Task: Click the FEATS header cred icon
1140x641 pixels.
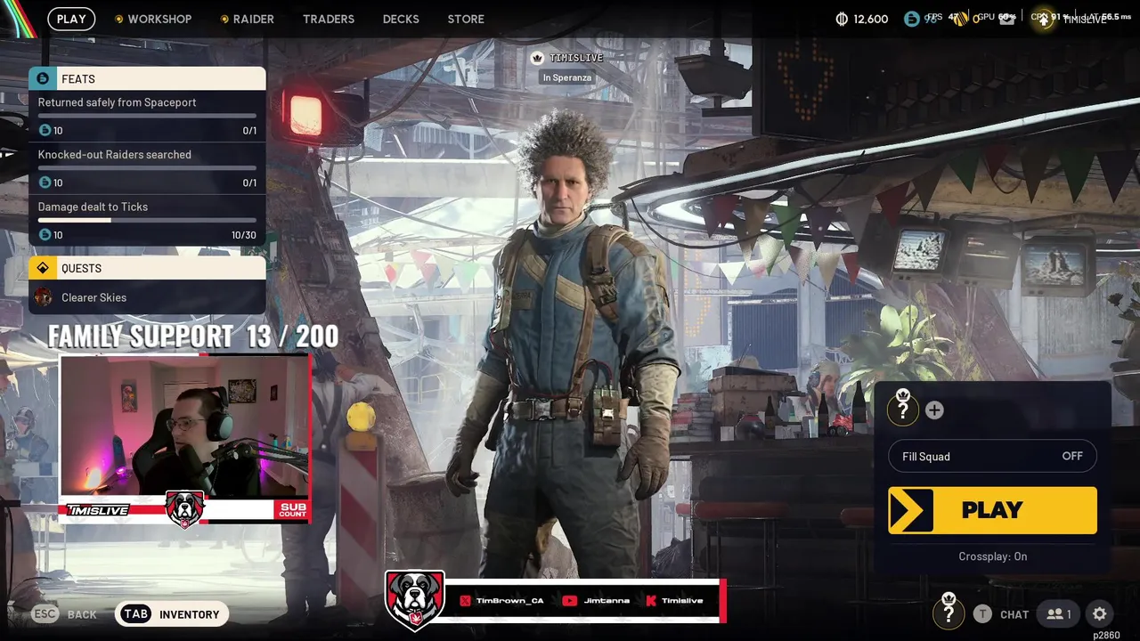Action: [x=43, y=78]
